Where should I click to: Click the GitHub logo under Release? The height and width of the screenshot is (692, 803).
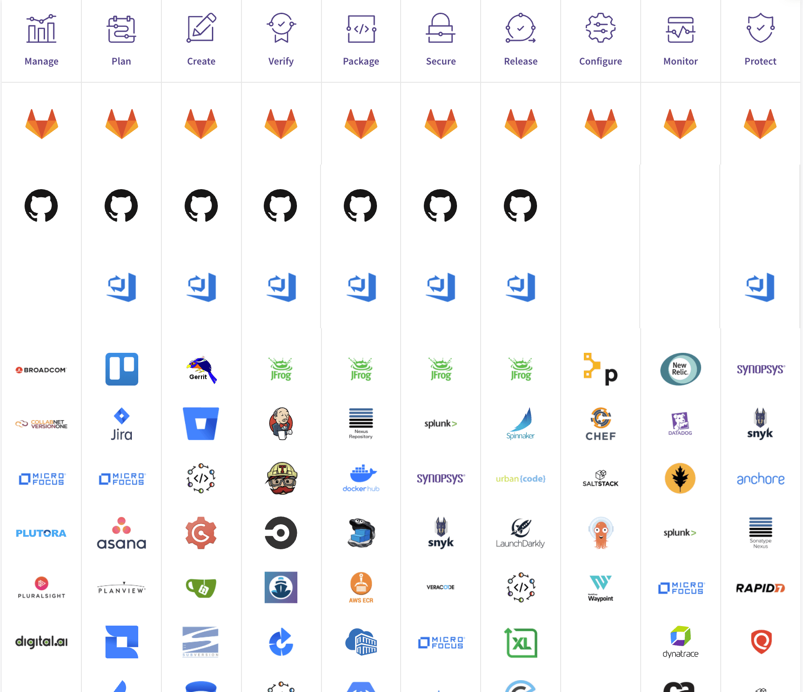pyautogui.click(x=521, y=206)
